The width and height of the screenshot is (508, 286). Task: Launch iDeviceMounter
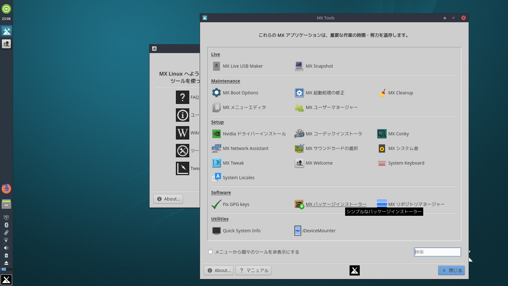(315, 231)
